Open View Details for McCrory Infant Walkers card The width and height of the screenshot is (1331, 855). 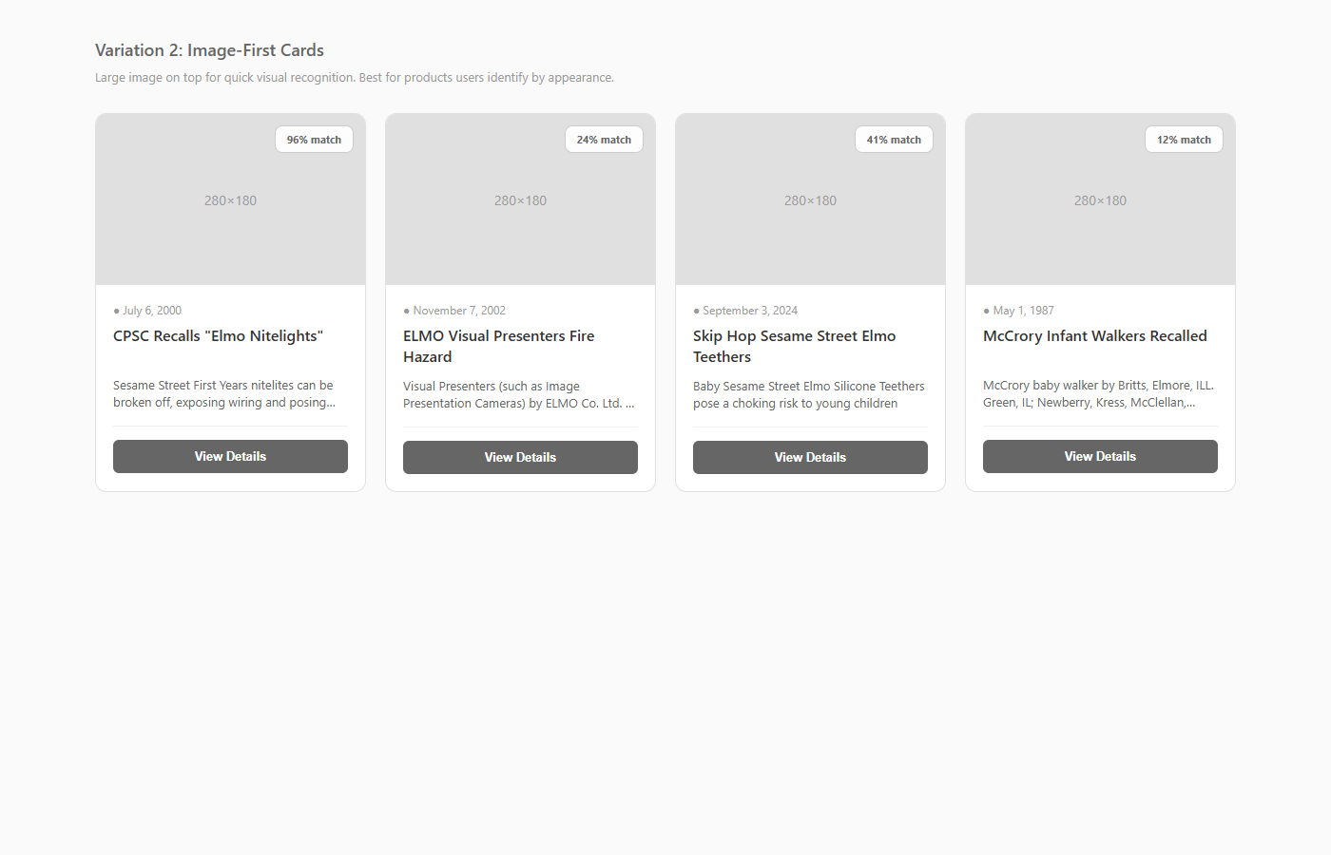pos(1100,456)
